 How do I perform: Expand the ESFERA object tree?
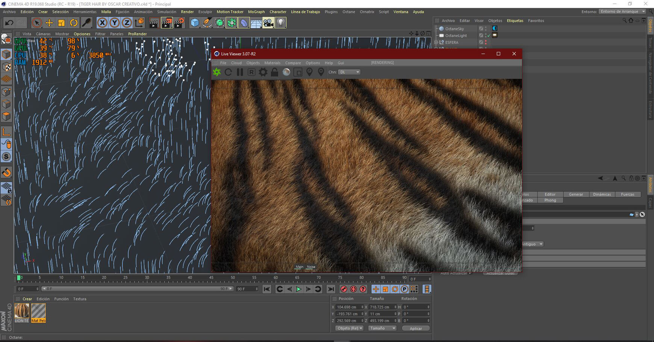436,42
